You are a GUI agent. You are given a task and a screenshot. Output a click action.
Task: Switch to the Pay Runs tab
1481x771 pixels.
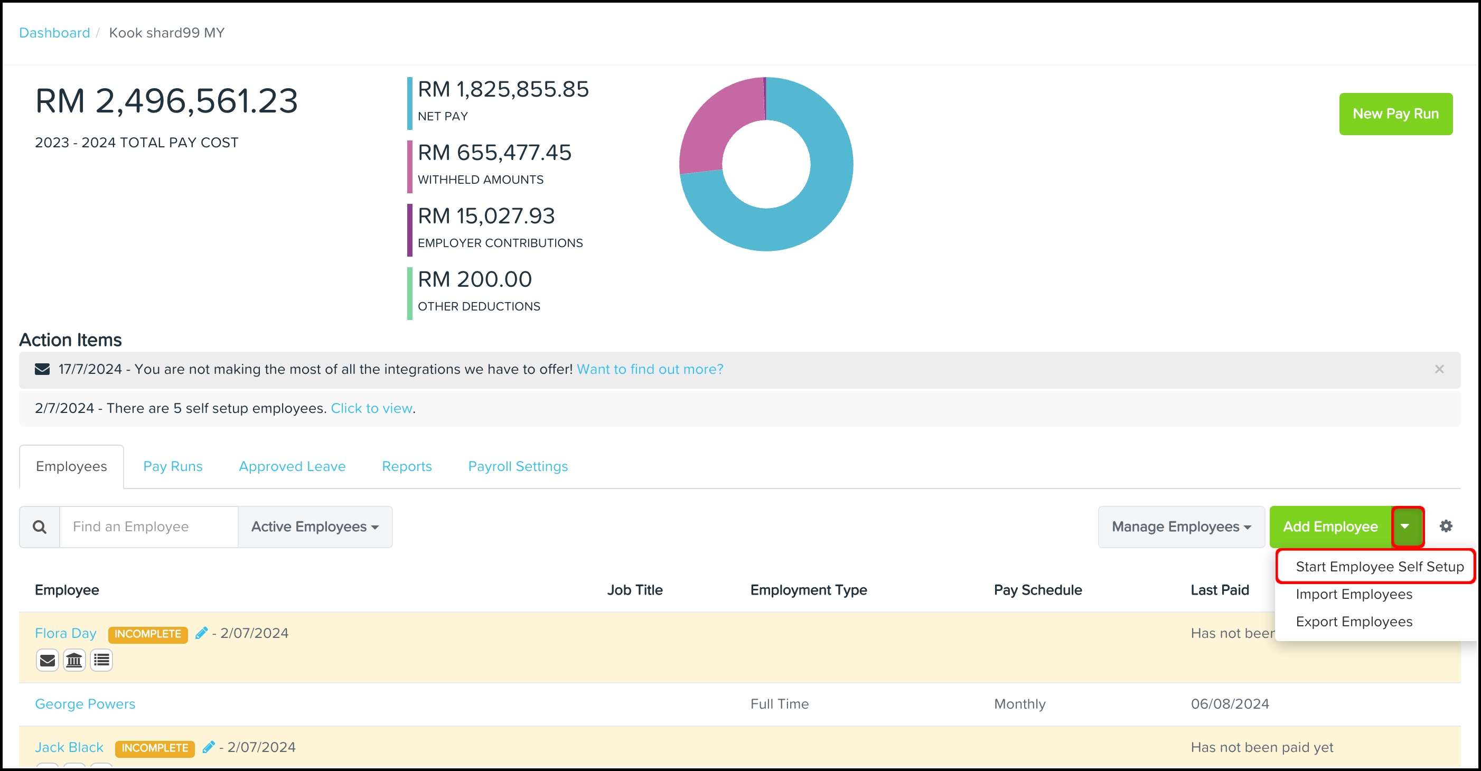173,466
